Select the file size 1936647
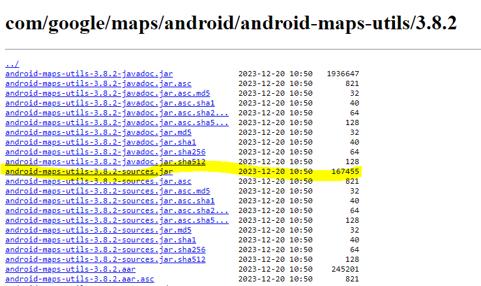Screen dimensions: 481x286 [343, 74]
